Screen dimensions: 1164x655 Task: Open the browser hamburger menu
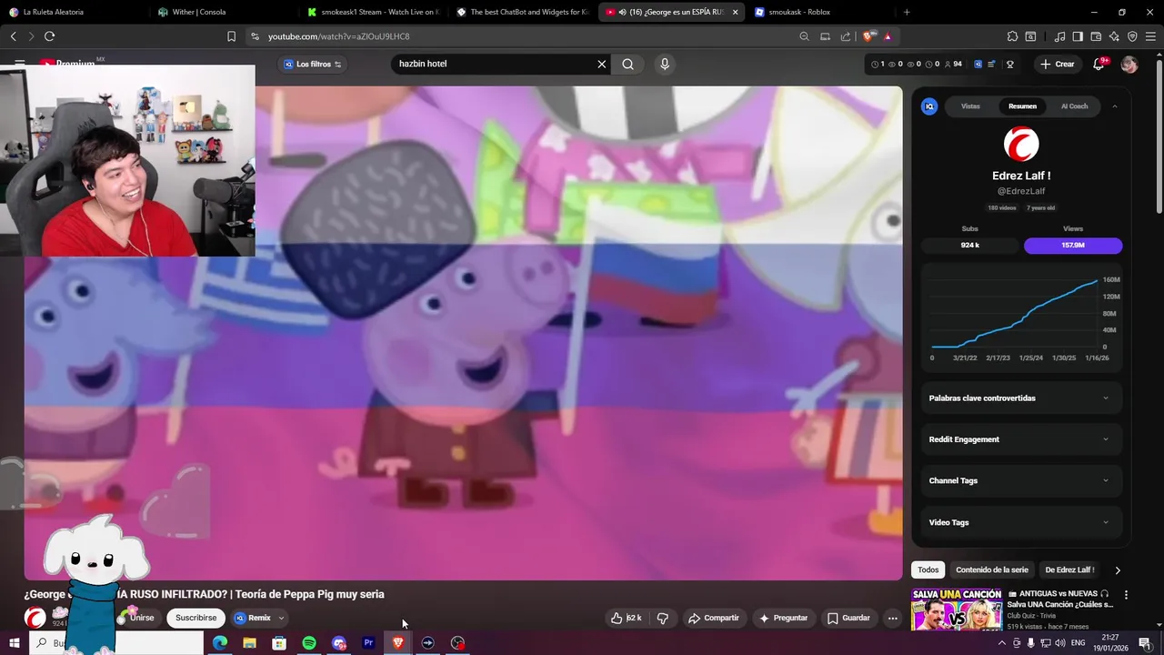point(1150,36)
